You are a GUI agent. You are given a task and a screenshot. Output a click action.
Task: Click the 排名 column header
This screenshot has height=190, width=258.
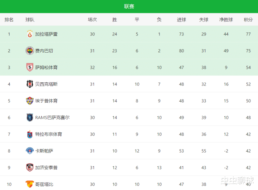[9, 20]
